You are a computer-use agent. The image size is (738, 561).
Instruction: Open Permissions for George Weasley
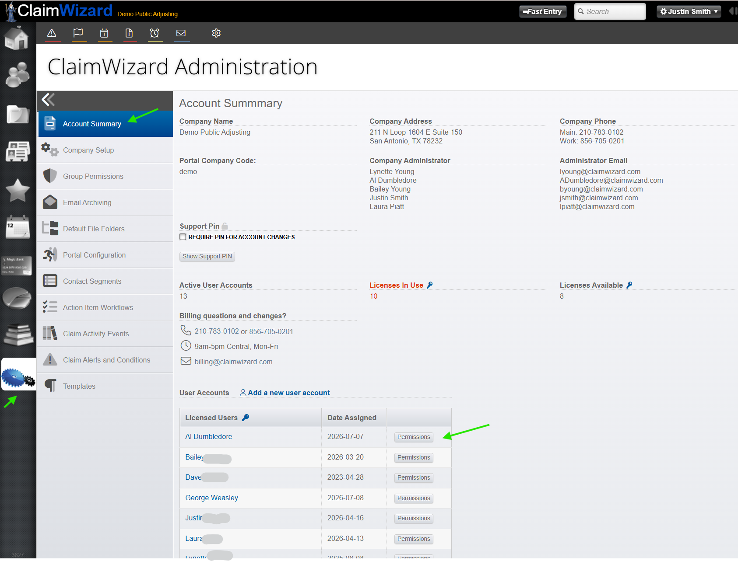[414, 498]
